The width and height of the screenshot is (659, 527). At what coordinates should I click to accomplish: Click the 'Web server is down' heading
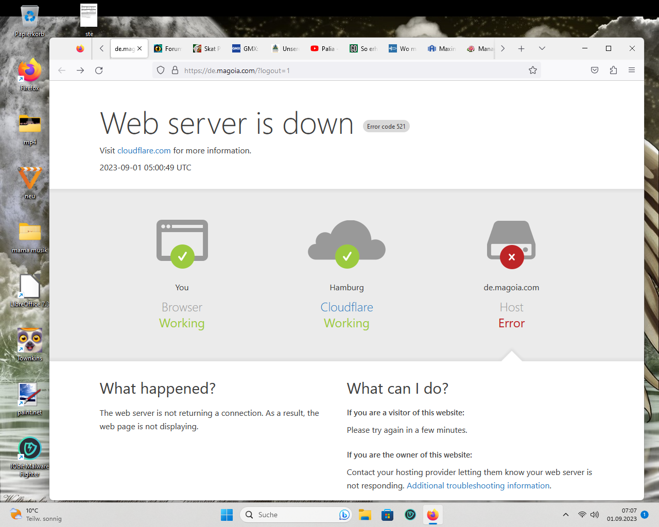tap(227, 124)
